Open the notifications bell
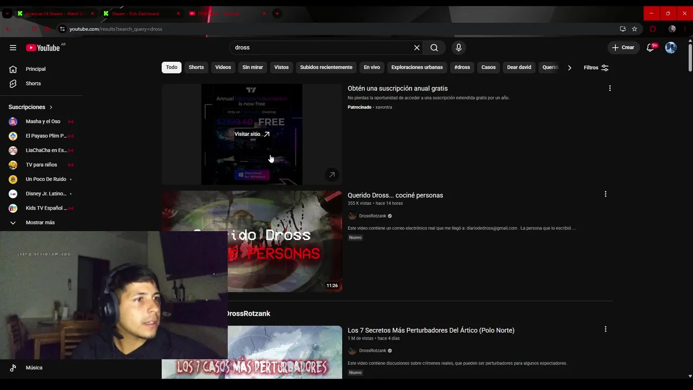This screenshot has width=693, height=390. pos(651,48)
